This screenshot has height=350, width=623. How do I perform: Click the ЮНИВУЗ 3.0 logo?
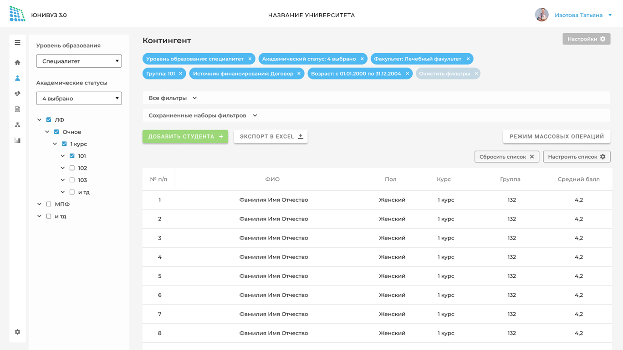17,14
